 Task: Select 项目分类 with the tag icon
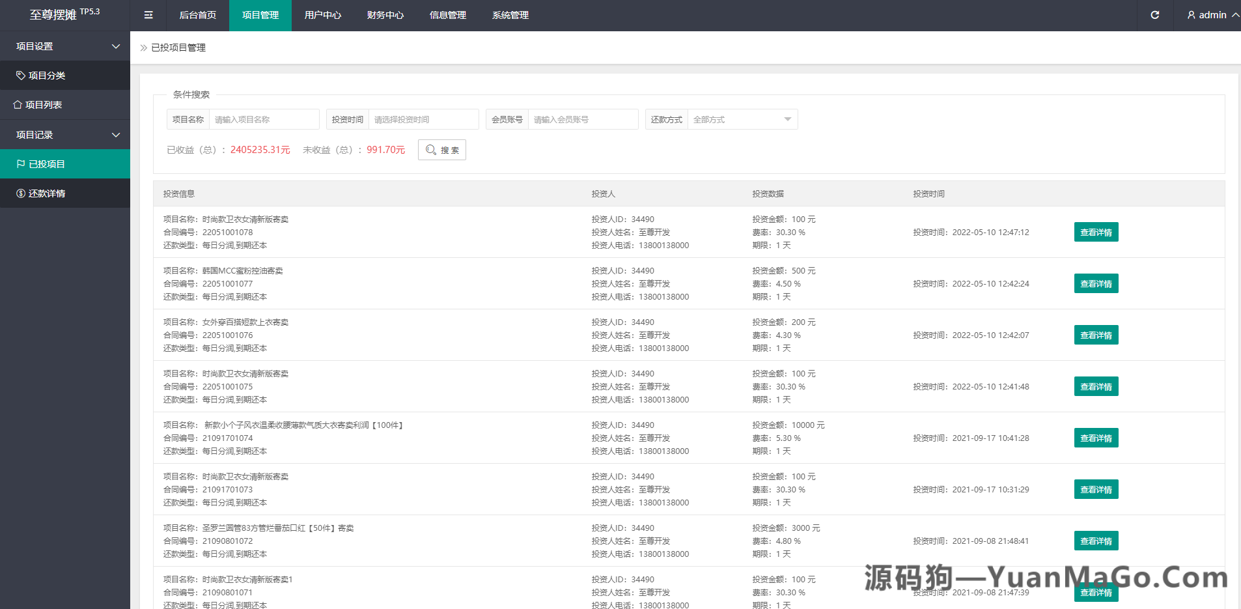click(20, 75)
